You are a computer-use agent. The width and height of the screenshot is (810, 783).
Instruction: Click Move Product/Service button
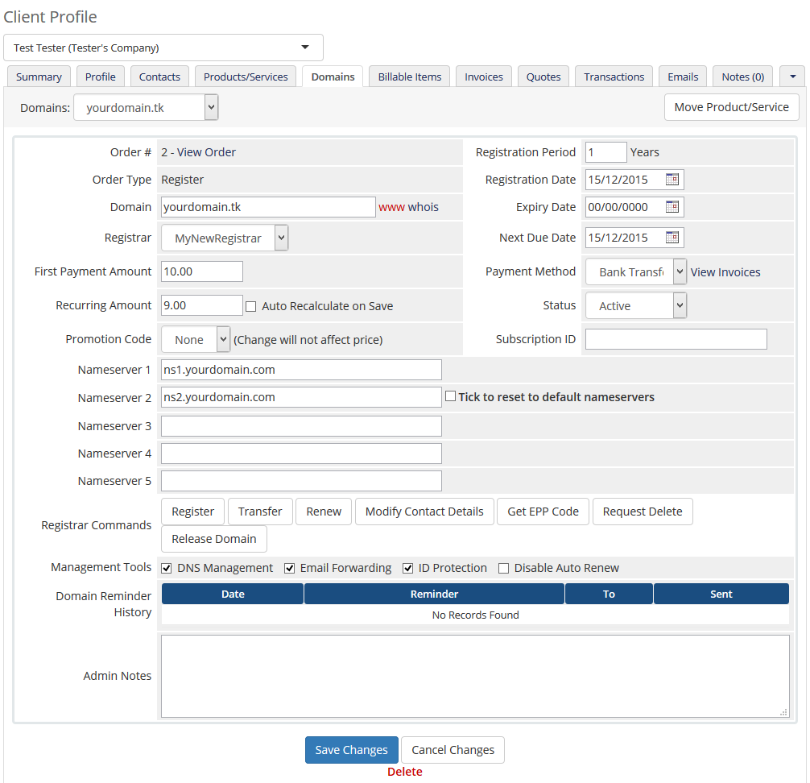[731, 107]
